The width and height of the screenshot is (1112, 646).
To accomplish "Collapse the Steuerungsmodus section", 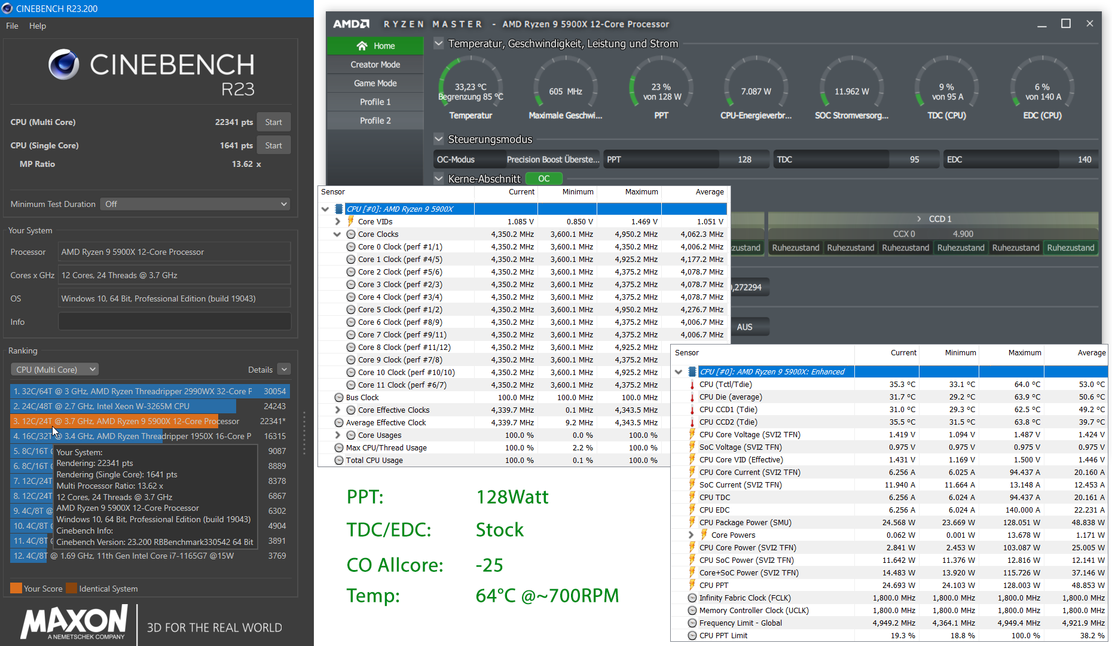I will (x=439, y=139).
